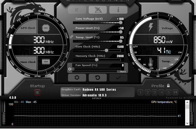Screen dimensions: 196x129
Task: Click the version number 4.5.0
Action: (13, 98)
